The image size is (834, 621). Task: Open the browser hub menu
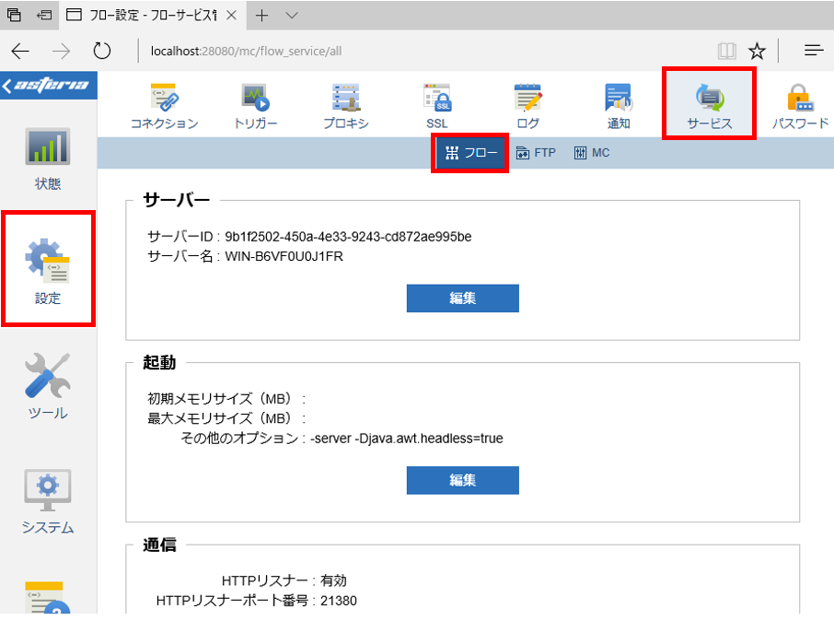click(813, 51)
